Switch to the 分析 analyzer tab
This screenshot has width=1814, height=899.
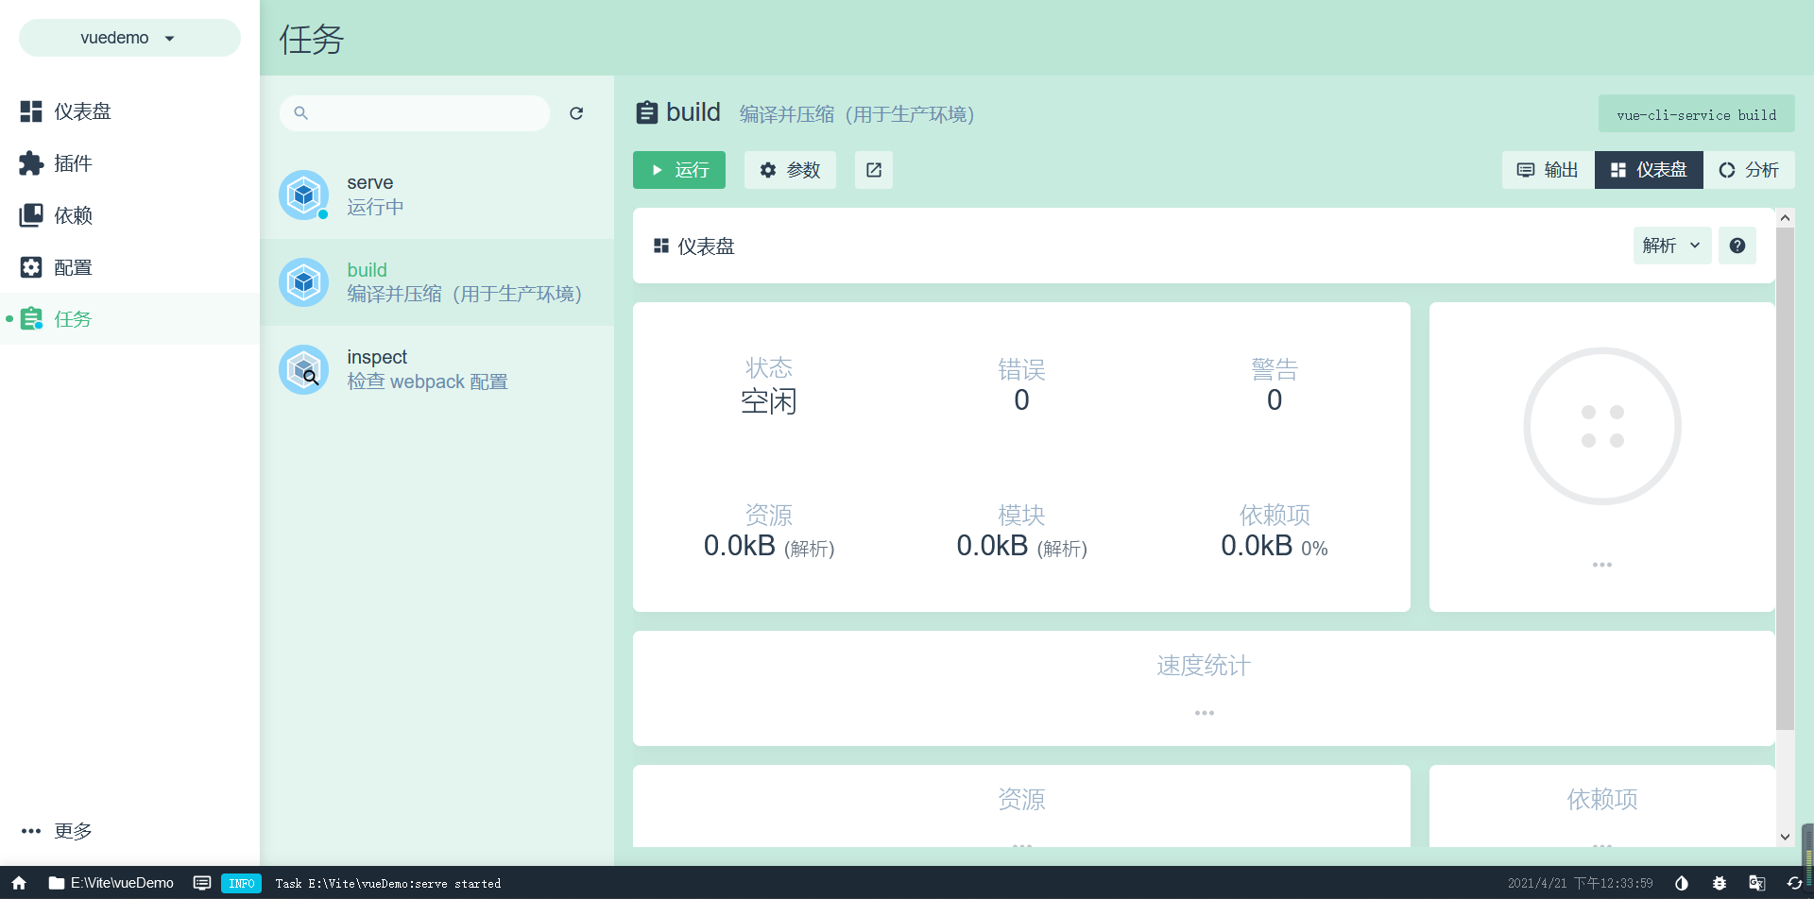pyautogui.click(x=1749, y=170)
